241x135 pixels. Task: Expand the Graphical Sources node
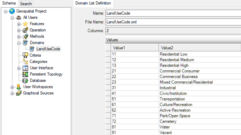(x=12, y=94)
